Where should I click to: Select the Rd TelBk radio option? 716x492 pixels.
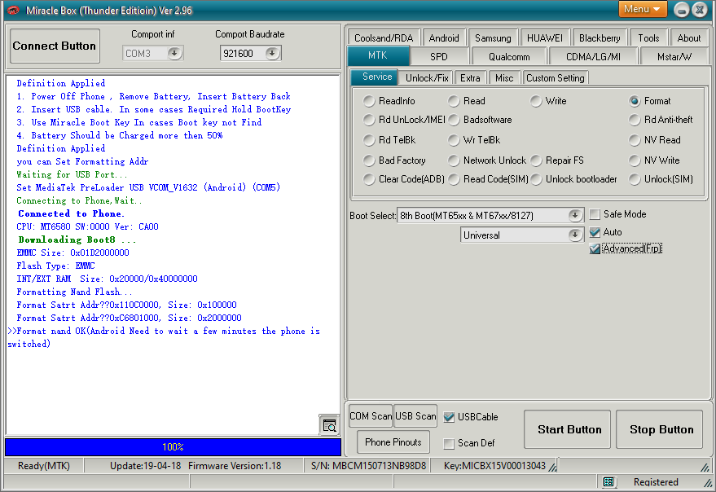point(389,140)
